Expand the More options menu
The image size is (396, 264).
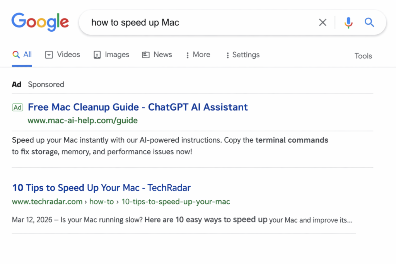click(x=198, y=55)
